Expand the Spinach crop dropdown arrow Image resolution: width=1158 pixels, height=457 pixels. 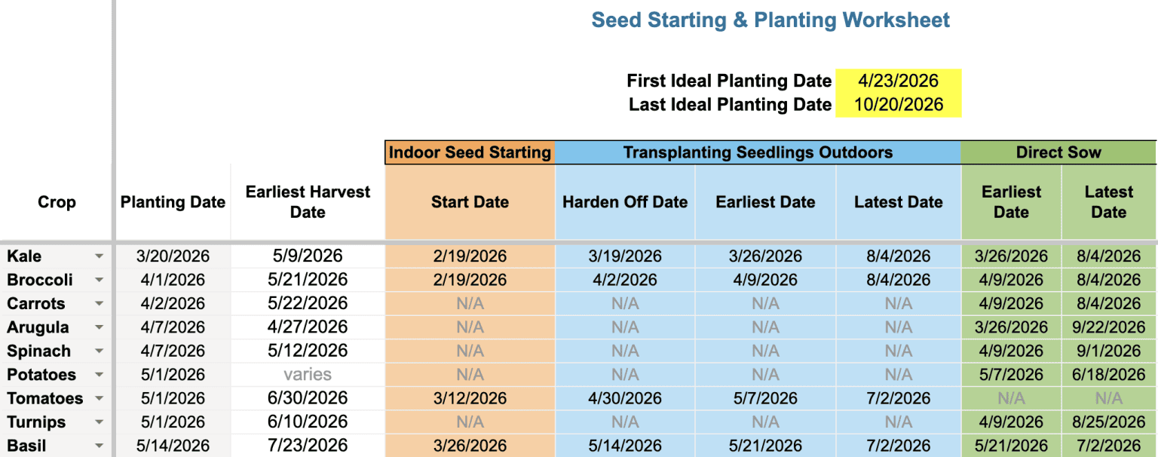(99, 351)
